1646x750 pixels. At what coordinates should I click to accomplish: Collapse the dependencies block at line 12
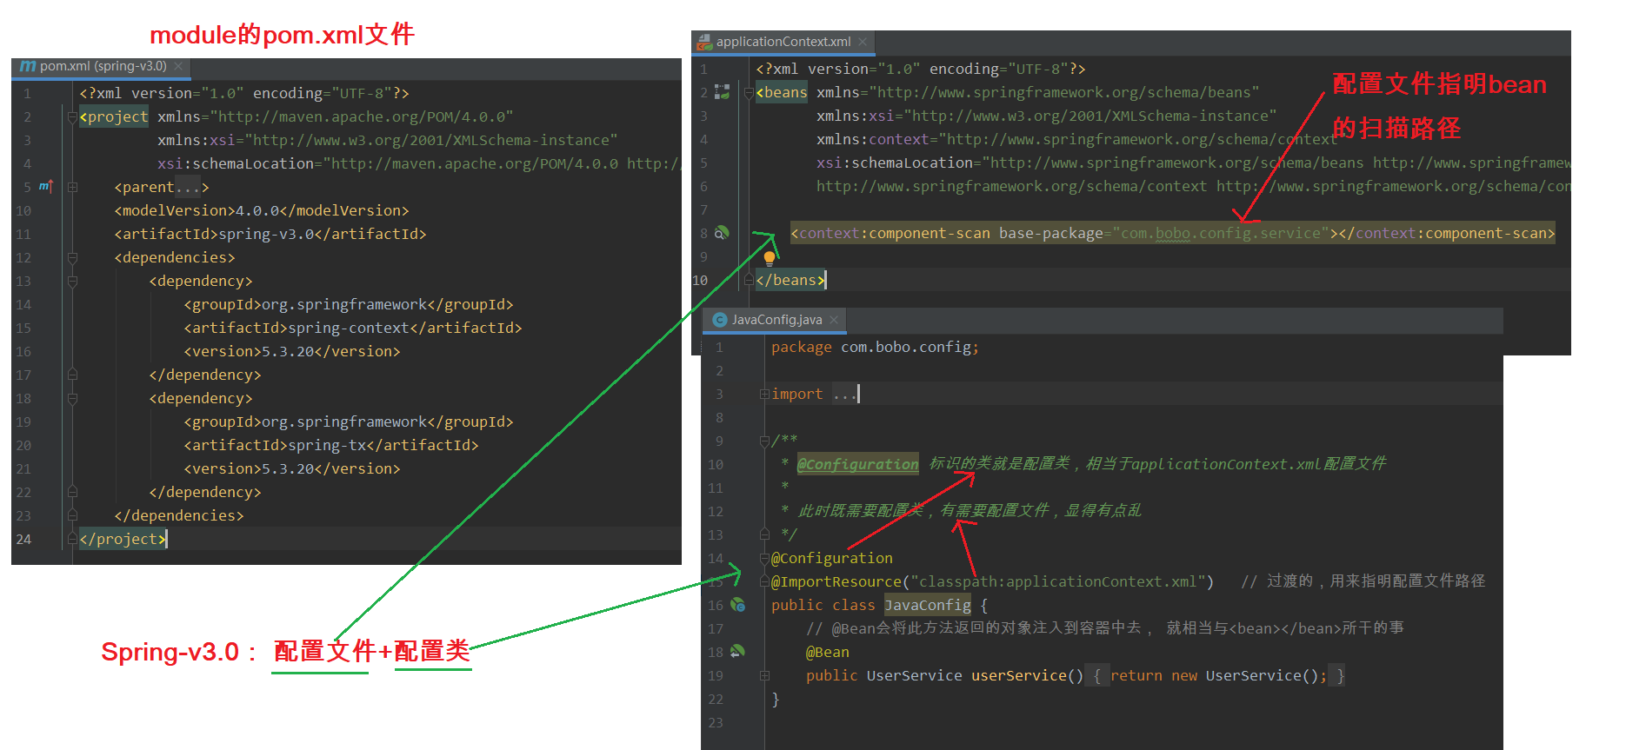73,257
